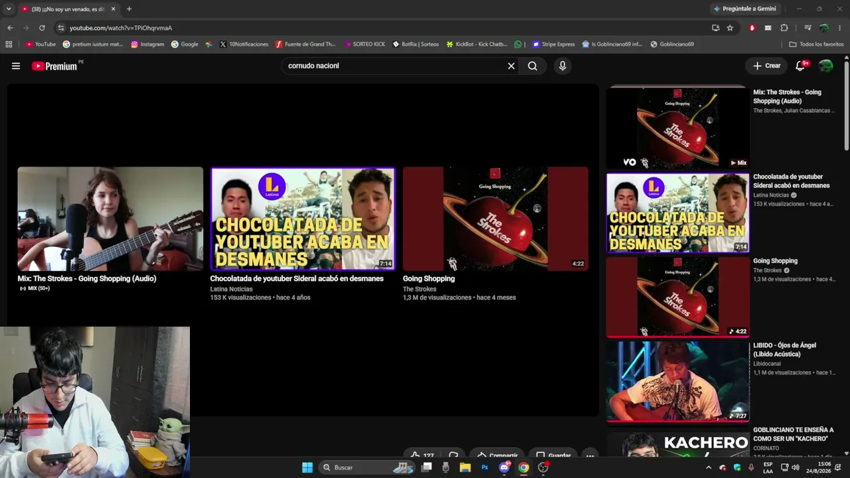Open the Latina Noticias channel under the end-screen video
850x478 pixels.
click(x=231, y=289)
